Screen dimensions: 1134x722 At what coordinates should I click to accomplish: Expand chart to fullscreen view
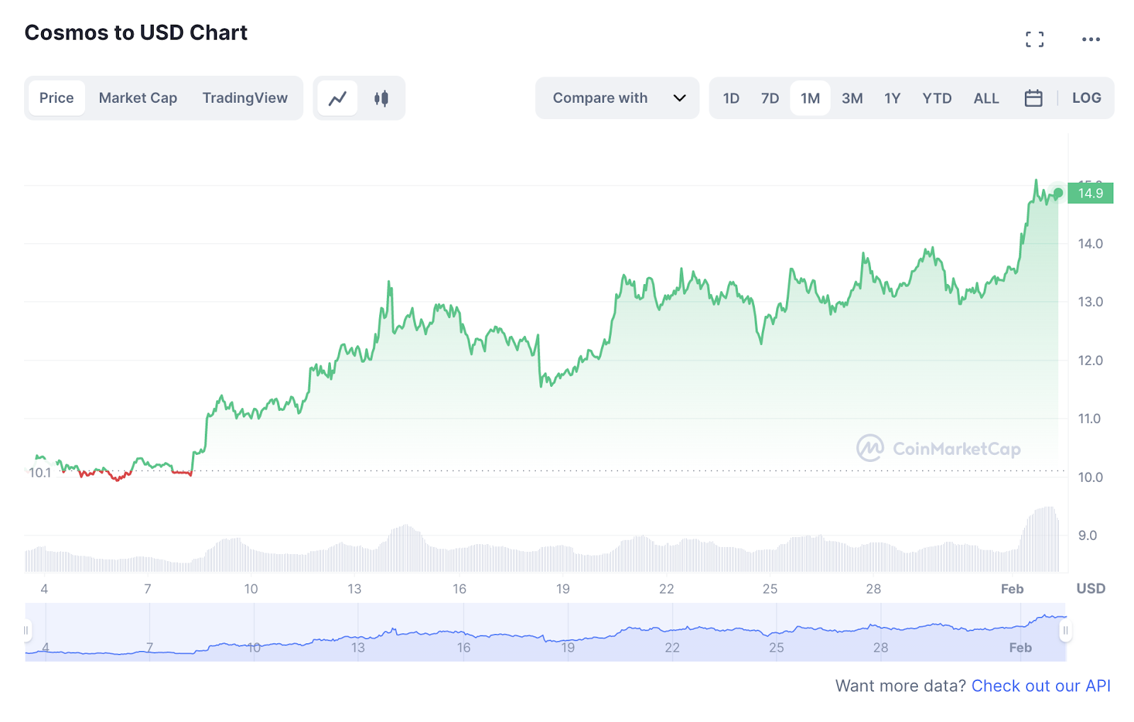click(x=1034, y=40)
